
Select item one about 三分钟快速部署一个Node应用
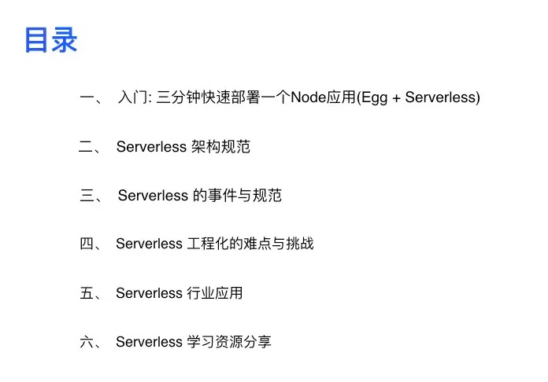coord(299,97)
